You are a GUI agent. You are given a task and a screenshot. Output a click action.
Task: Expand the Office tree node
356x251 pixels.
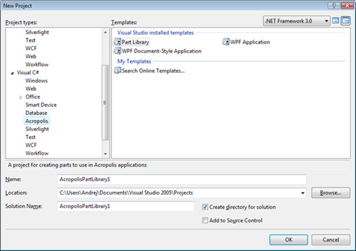[21, 97]
